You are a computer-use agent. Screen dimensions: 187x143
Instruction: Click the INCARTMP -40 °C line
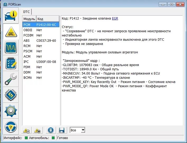96,78
